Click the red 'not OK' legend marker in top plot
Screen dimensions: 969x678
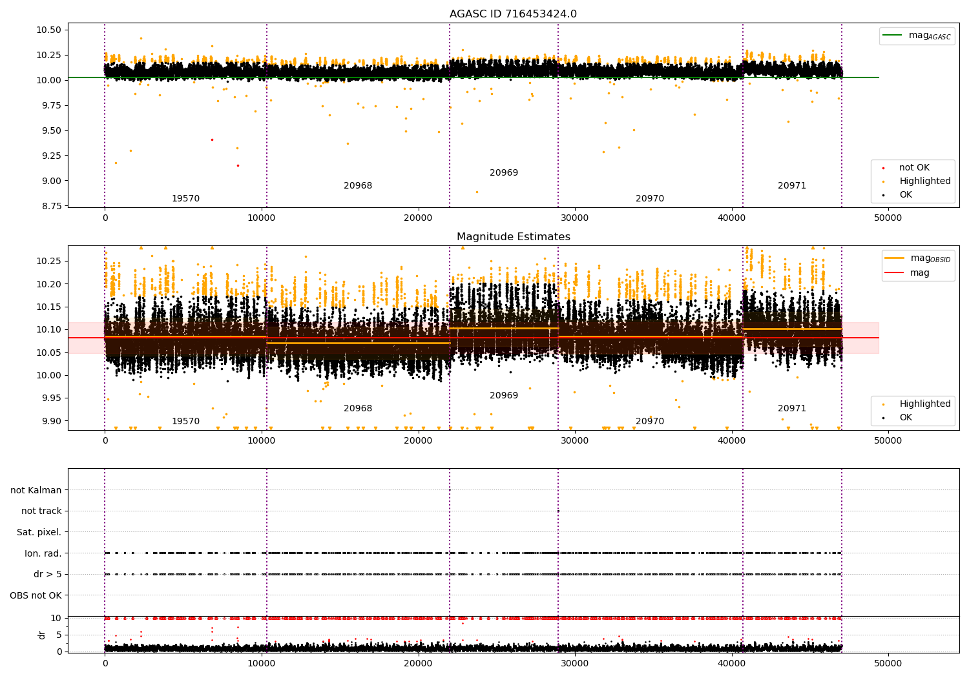click(x=883, y=168)
